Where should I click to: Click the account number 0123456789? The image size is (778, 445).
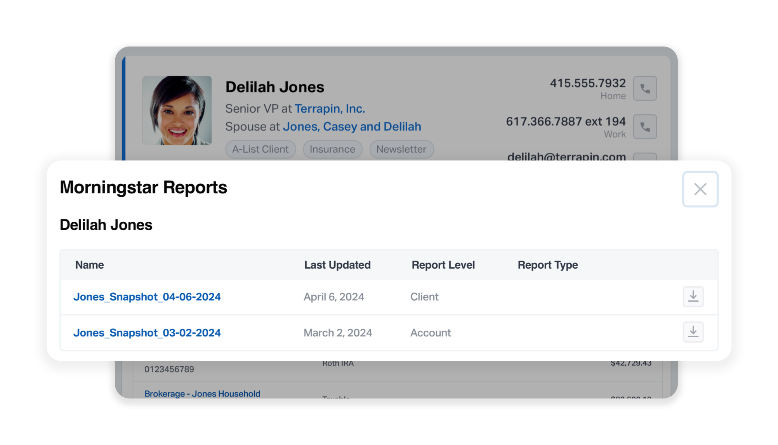pyautogui.click(x=169, y=369)
